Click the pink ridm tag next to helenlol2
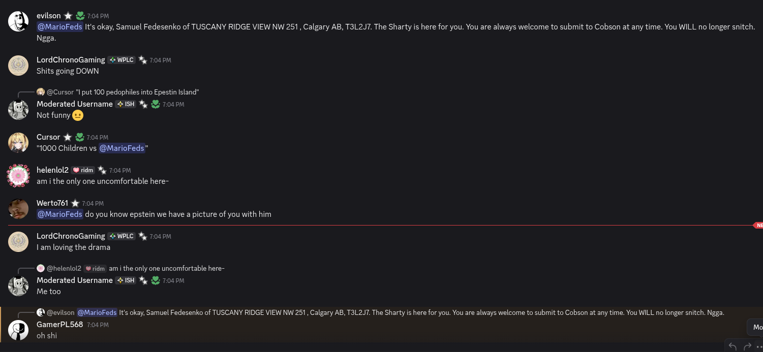This screenshot has height=352, width=763. click(x=83, y=170)
